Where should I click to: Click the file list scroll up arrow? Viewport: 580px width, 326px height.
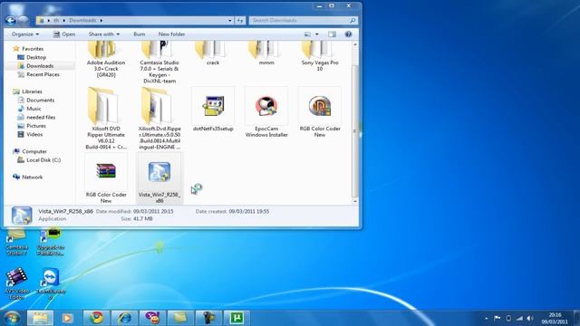point(355,44)
